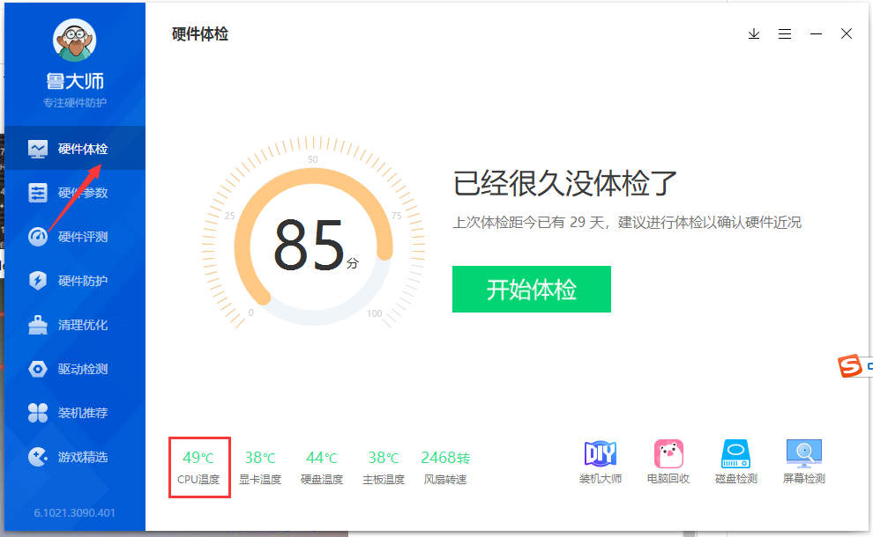Launch the 磁盘检测 disk tool icon
Screen dimensions: 873x537
(x=735, y=454)
